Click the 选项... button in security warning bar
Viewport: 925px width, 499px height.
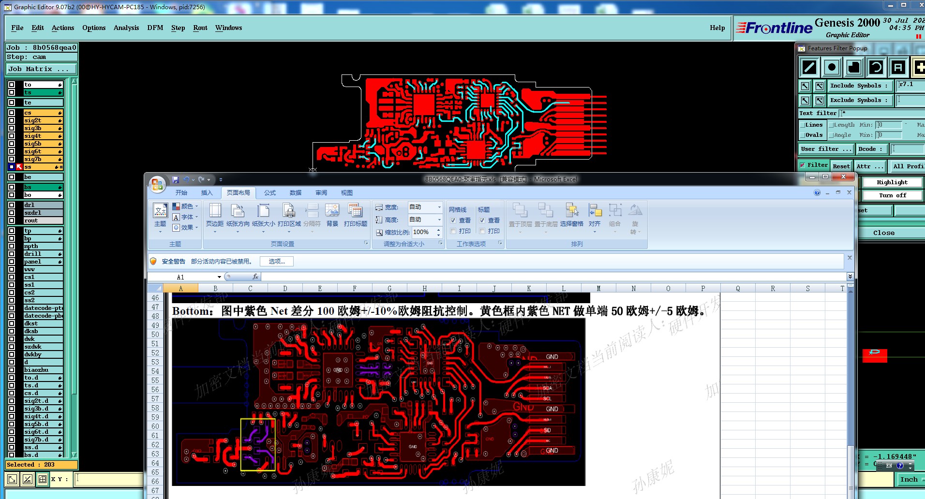(277, 262)
